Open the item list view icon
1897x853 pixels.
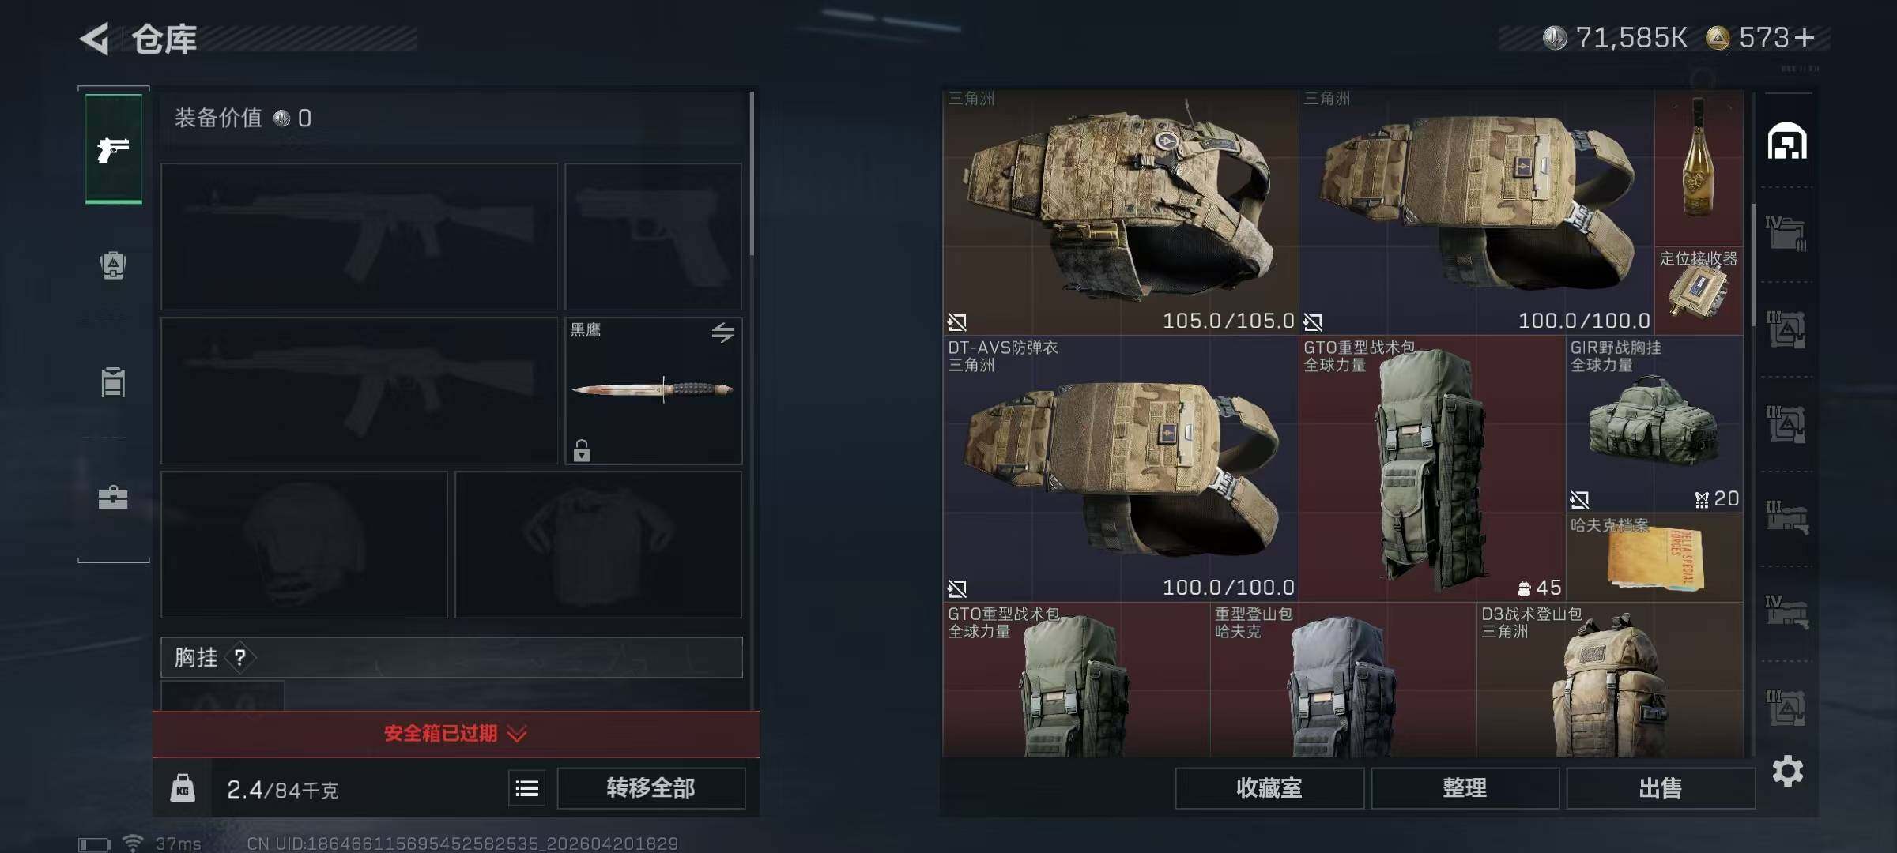526,787
